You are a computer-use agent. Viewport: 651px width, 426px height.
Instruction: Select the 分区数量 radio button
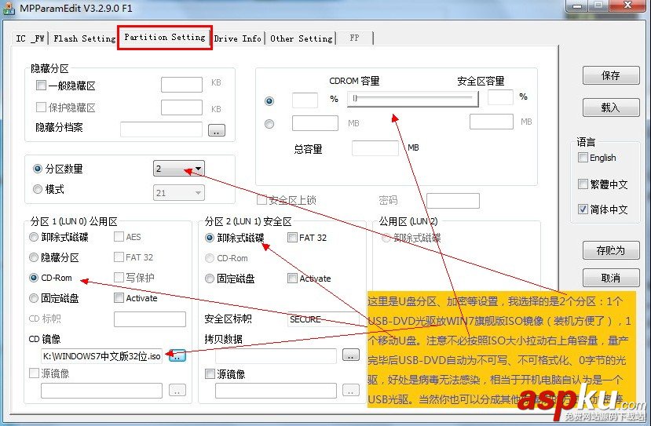pyautogui.click(x=38, y=169)
